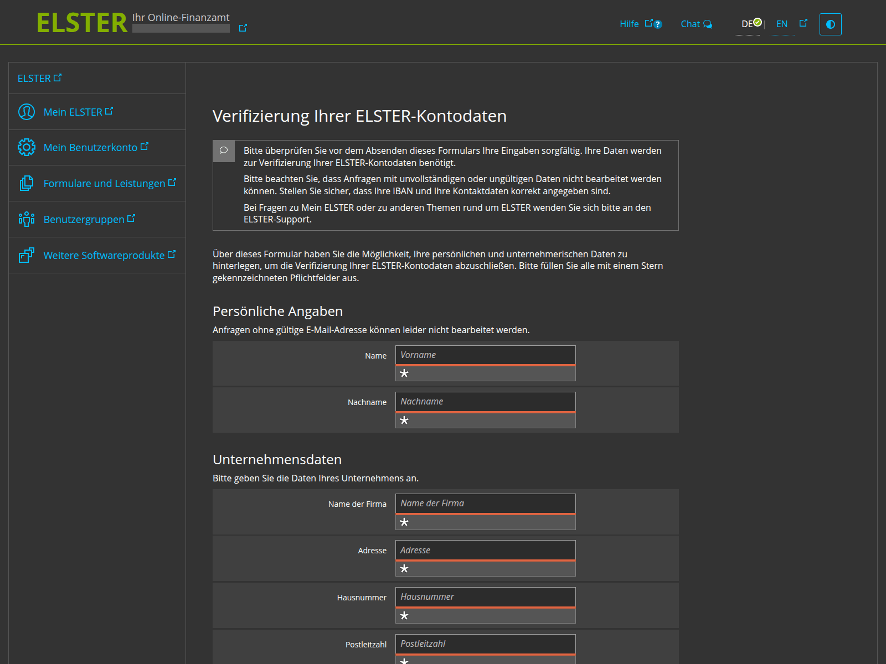
Task: Click the speech bubble info icon
Action: pos(224,151)
